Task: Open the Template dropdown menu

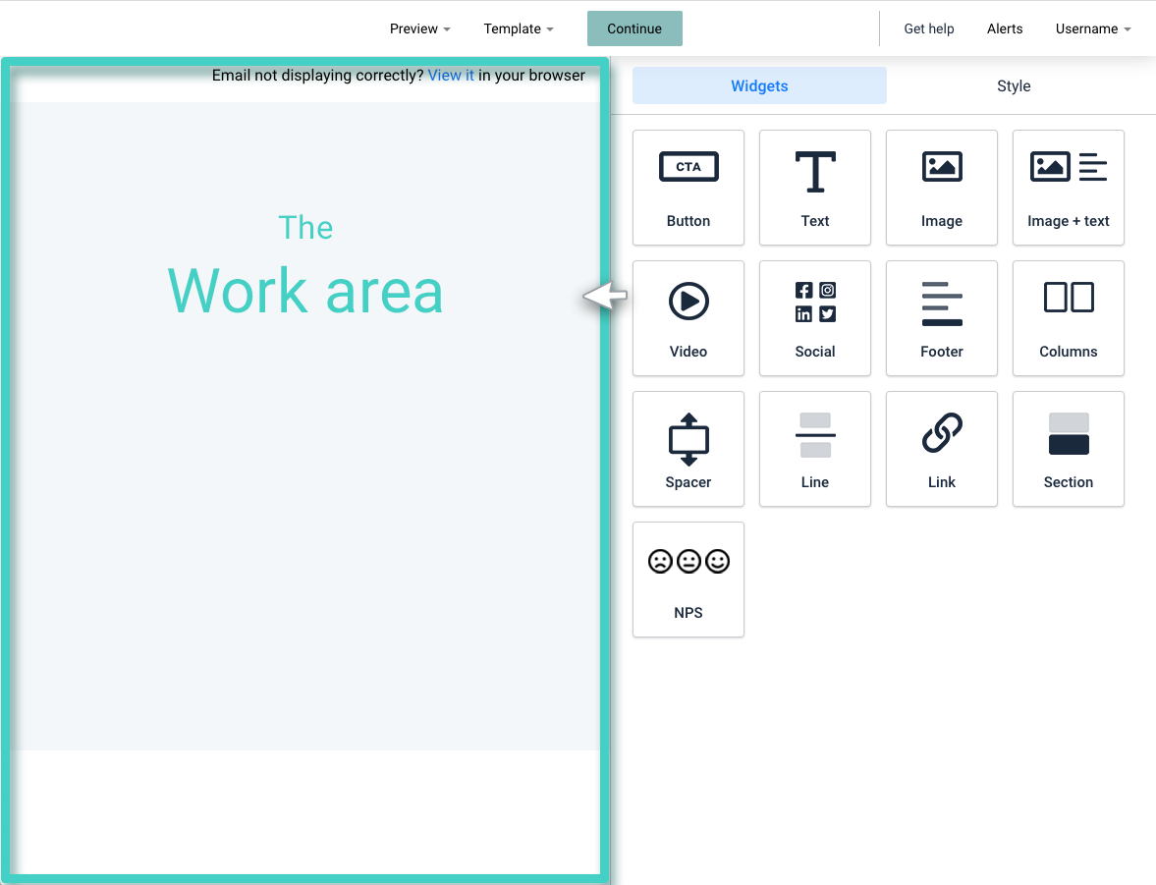Action: pos(519,28)
